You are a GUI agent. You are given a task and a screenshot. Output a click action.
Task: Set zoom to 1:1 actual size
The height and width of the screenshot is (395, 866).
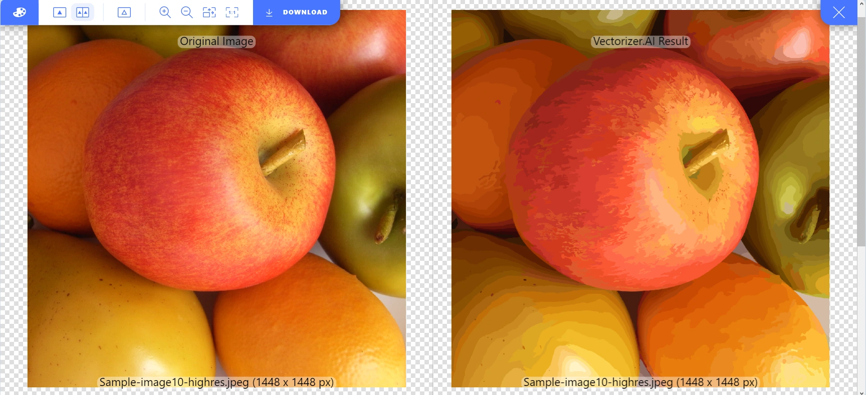pos(232,12)
